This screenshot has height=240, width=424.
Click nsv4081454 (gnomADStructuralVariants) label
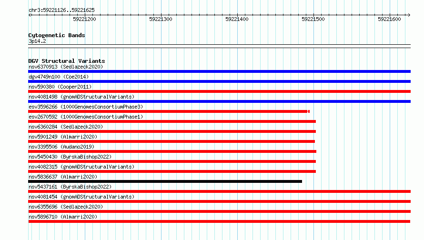click(81, 197)
